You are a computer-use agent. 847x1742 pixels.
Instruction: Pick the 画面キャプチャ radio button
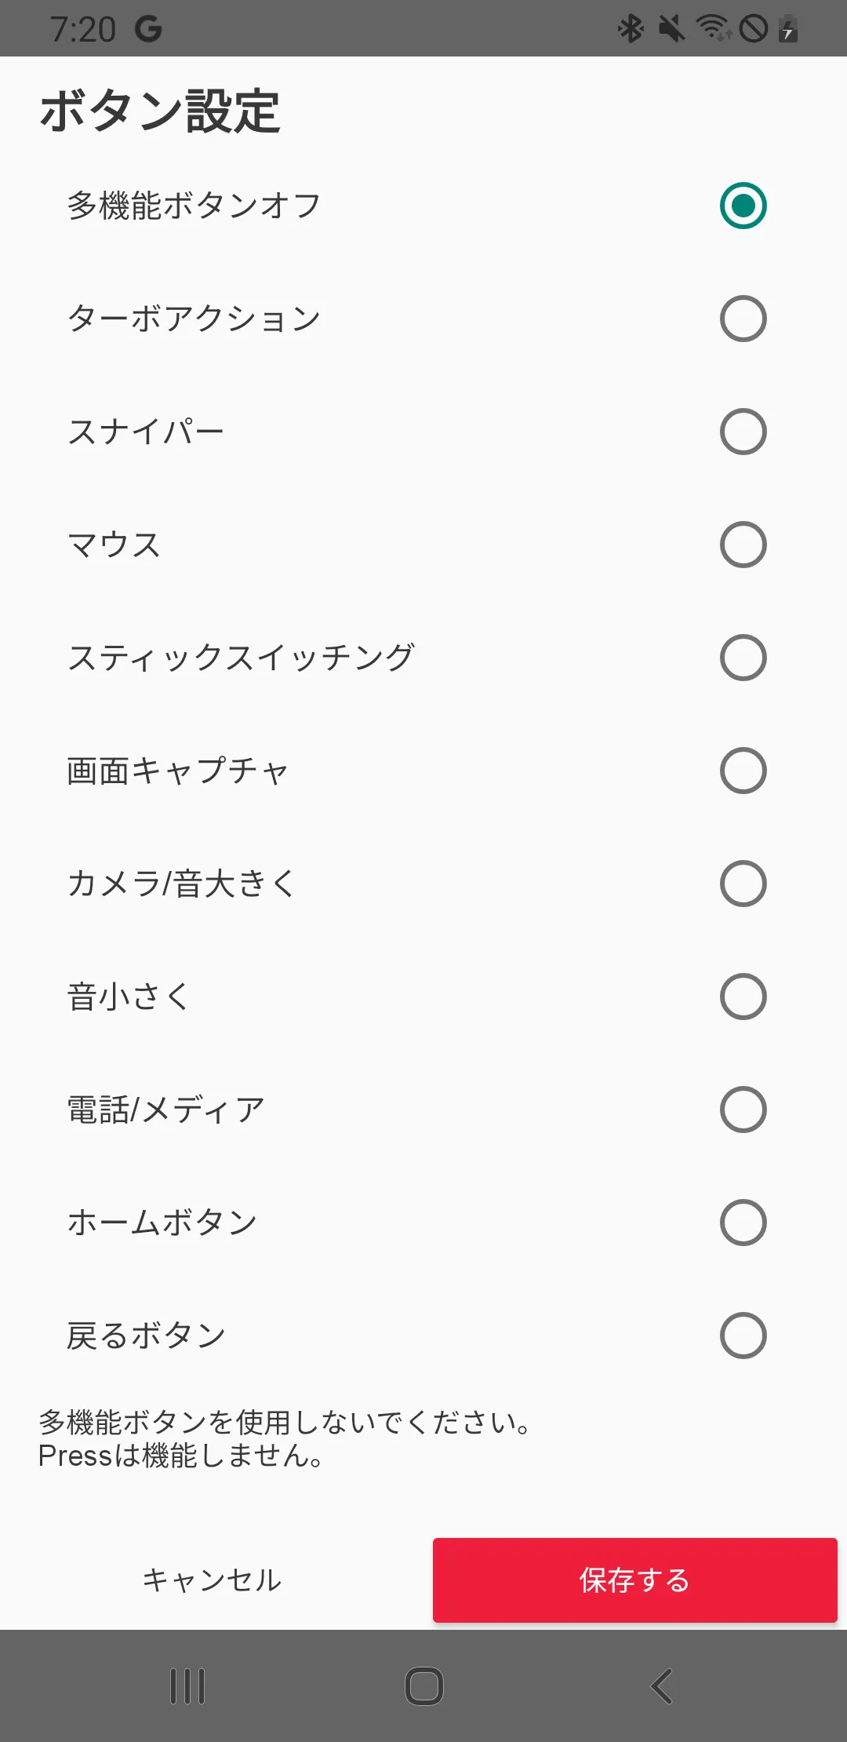743,771
